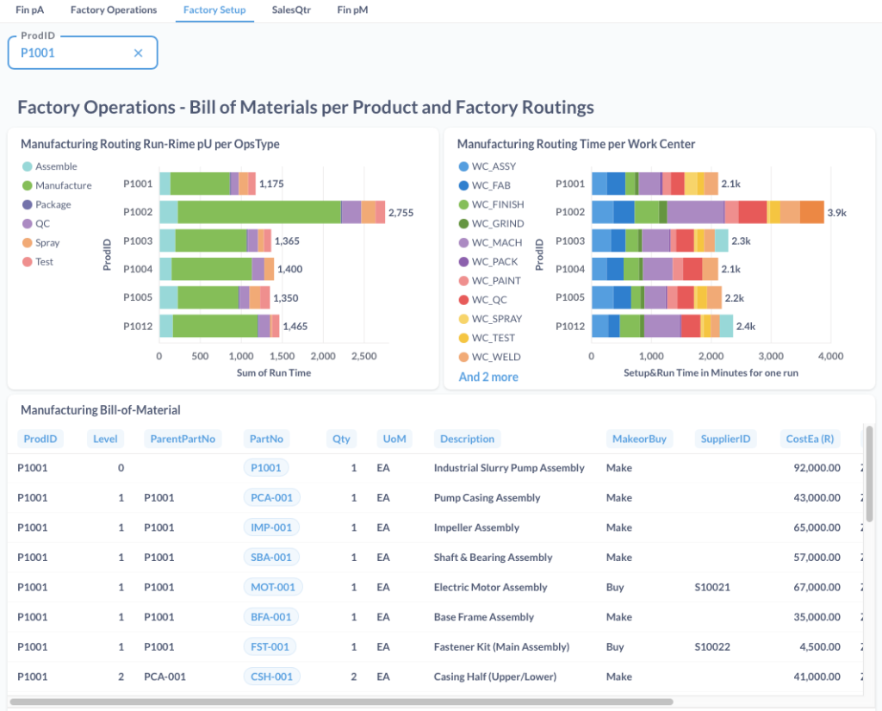Open part number PCA-001 link

pos(271,498)
